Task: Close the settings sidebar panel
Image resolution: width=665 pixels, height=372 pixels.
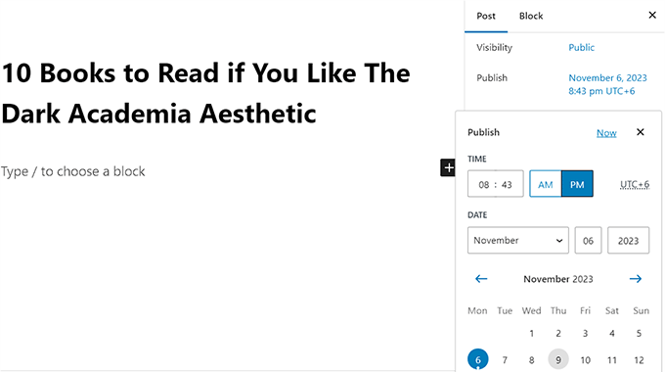Action: point(652,16)
